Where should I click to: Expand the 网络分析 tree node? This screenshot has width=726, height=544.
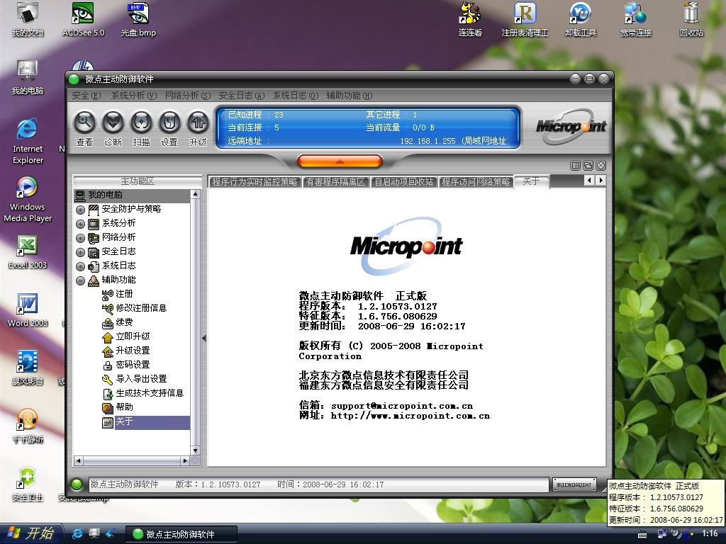pos(80,238)
